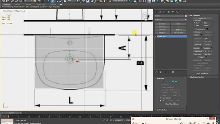Open the [Top] viewport label menu
Viewport: 220px width, 124px height.
pyautogui.click(x=5, y=11)
